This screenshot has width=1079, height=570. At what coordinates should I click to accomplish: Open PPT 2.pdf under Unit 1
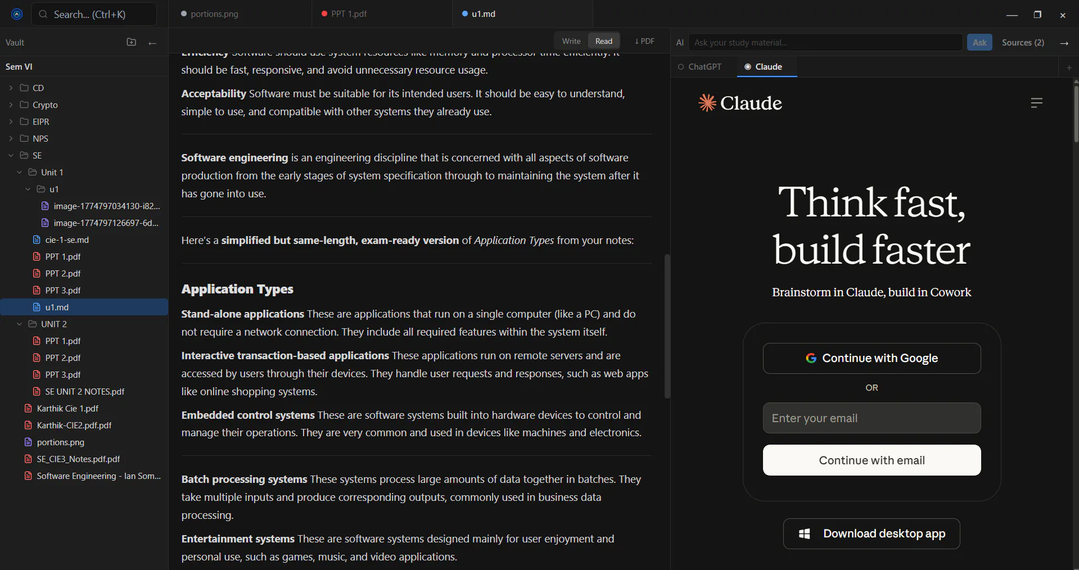[62, 273]
